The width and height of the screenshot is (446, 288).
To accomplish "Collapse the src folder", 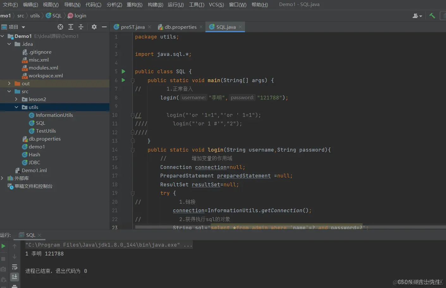I will (x=9, y=91).
